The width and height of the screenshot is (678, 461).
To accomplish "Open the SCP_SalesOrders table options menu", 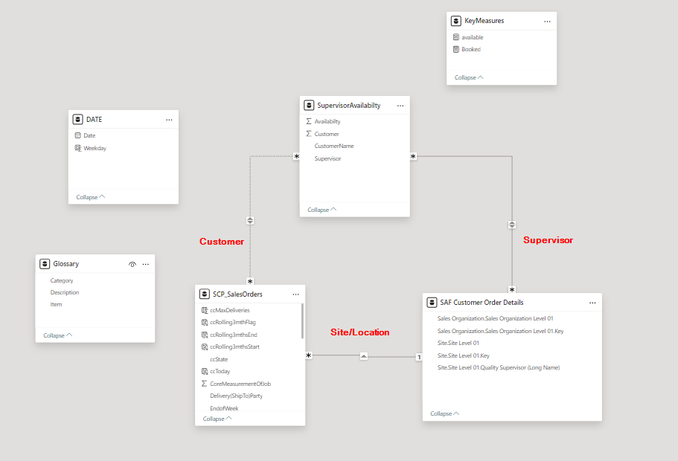I will [295, 294].
